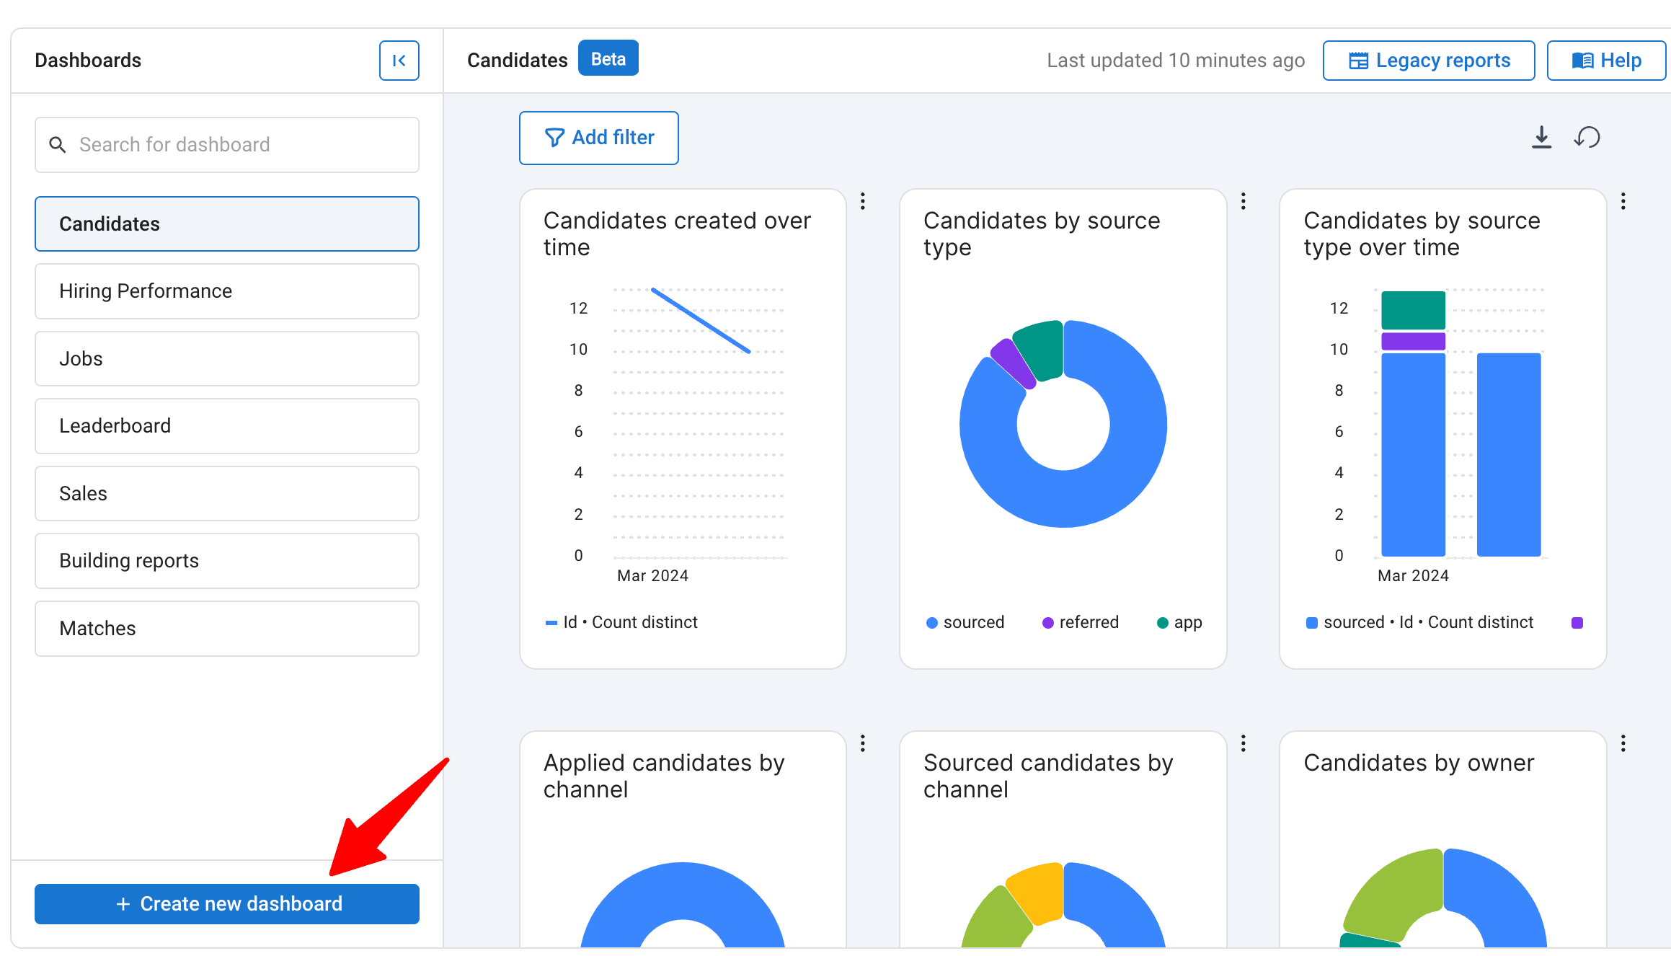Toggle the 'sourced' legend item in source type chart
Image resolution: width=1671 pixels, height=956 pixels.
pos(966,622)
